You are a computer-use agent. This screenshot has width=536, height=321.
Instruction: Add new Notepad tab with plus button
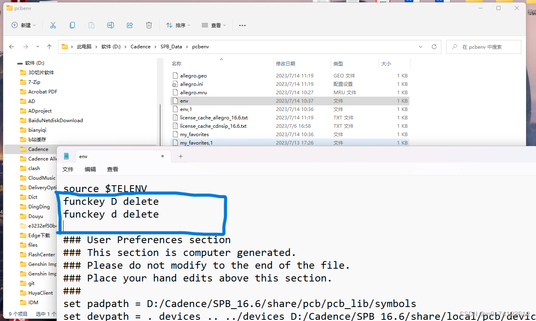click(x=181, y=157)
